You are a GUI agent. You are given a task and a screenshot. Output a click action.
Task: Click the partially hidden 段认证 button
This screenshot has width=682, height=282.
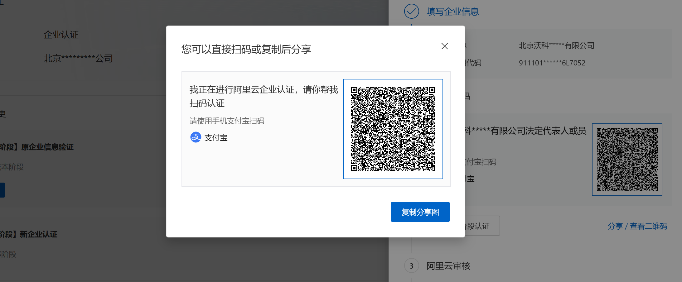482,226
